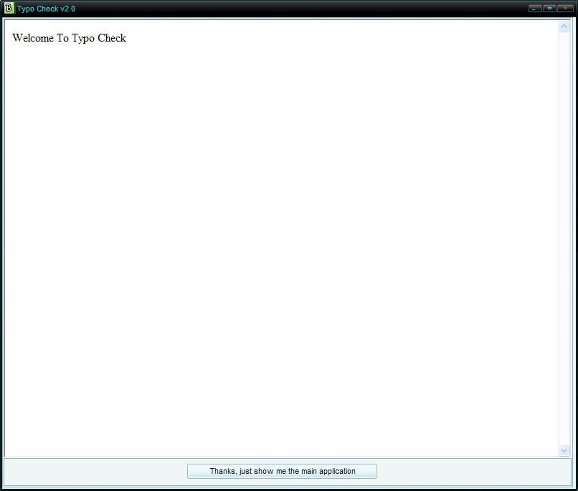The image size is (578, 491).
Task: Close the Typo Check v2.0 window
Action: click(x=565, y=8)
